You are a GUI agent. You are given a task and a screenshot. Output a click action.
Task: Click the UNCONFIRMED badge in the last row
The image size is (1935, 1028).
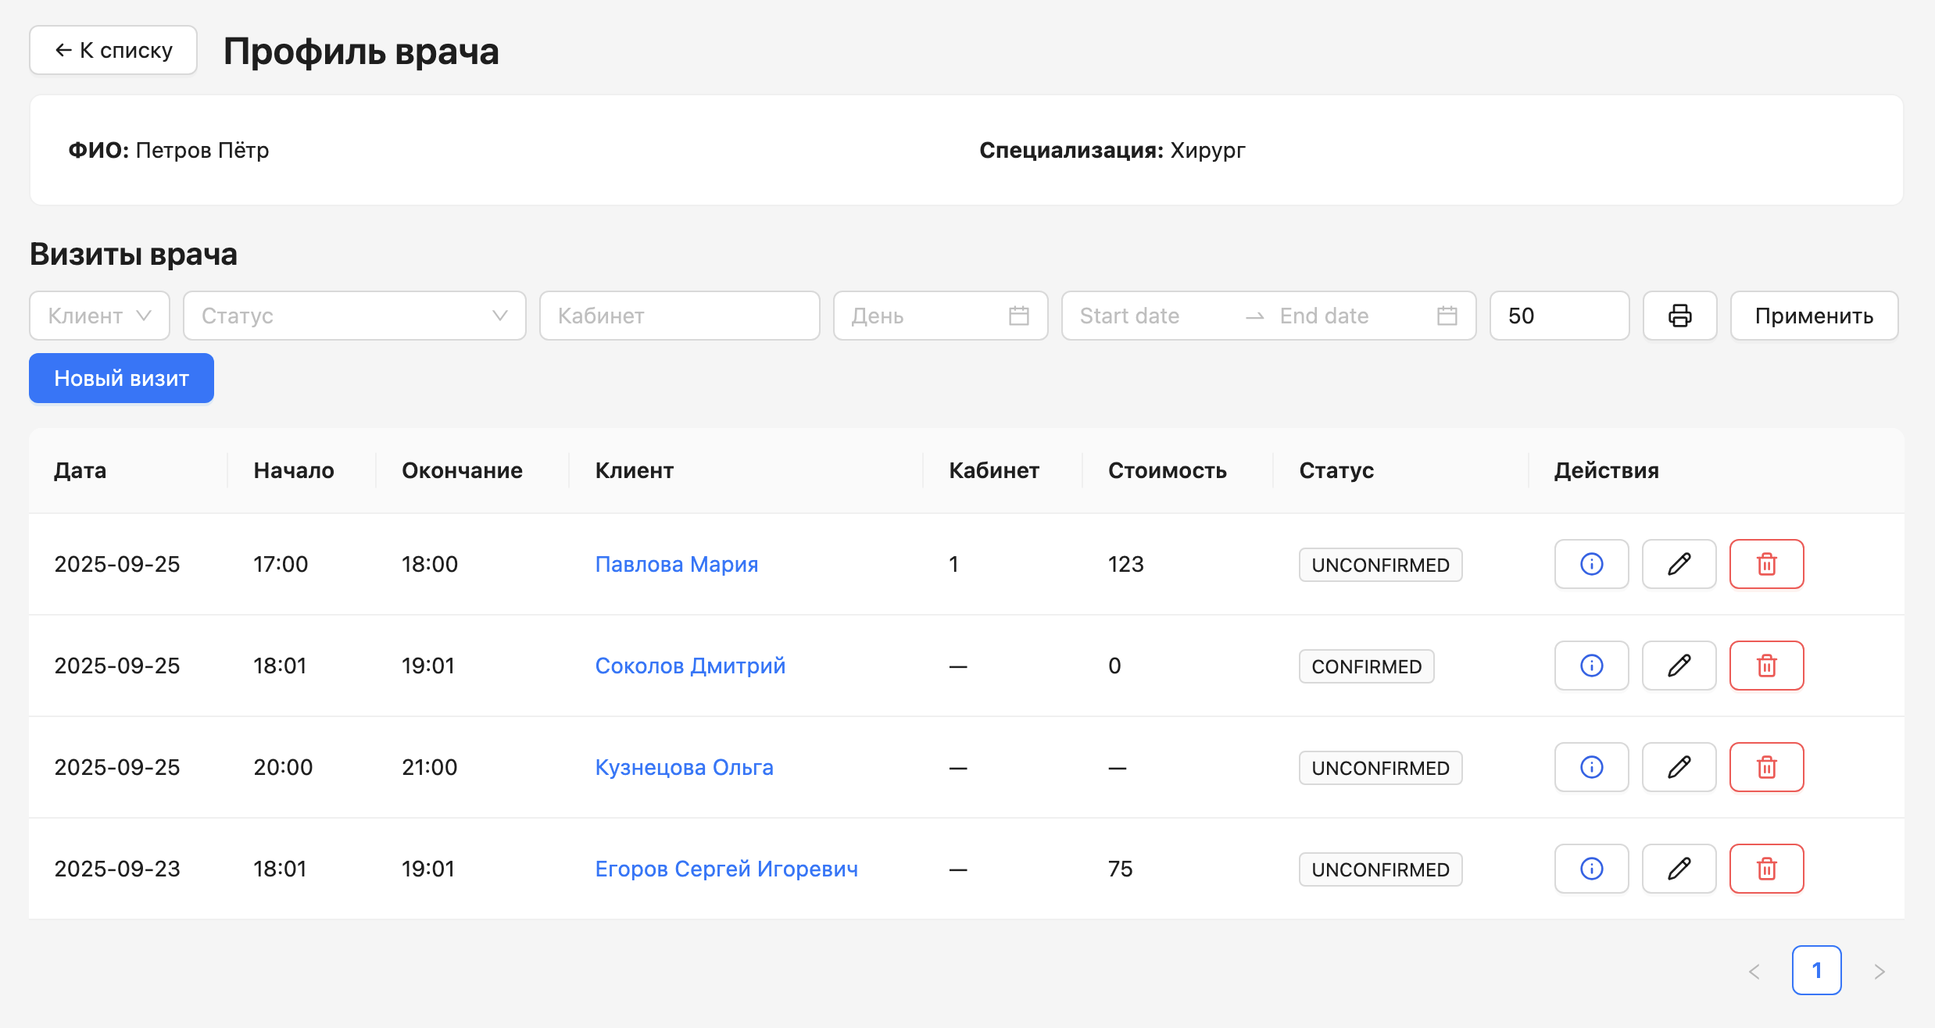[x=1380, y=868]
